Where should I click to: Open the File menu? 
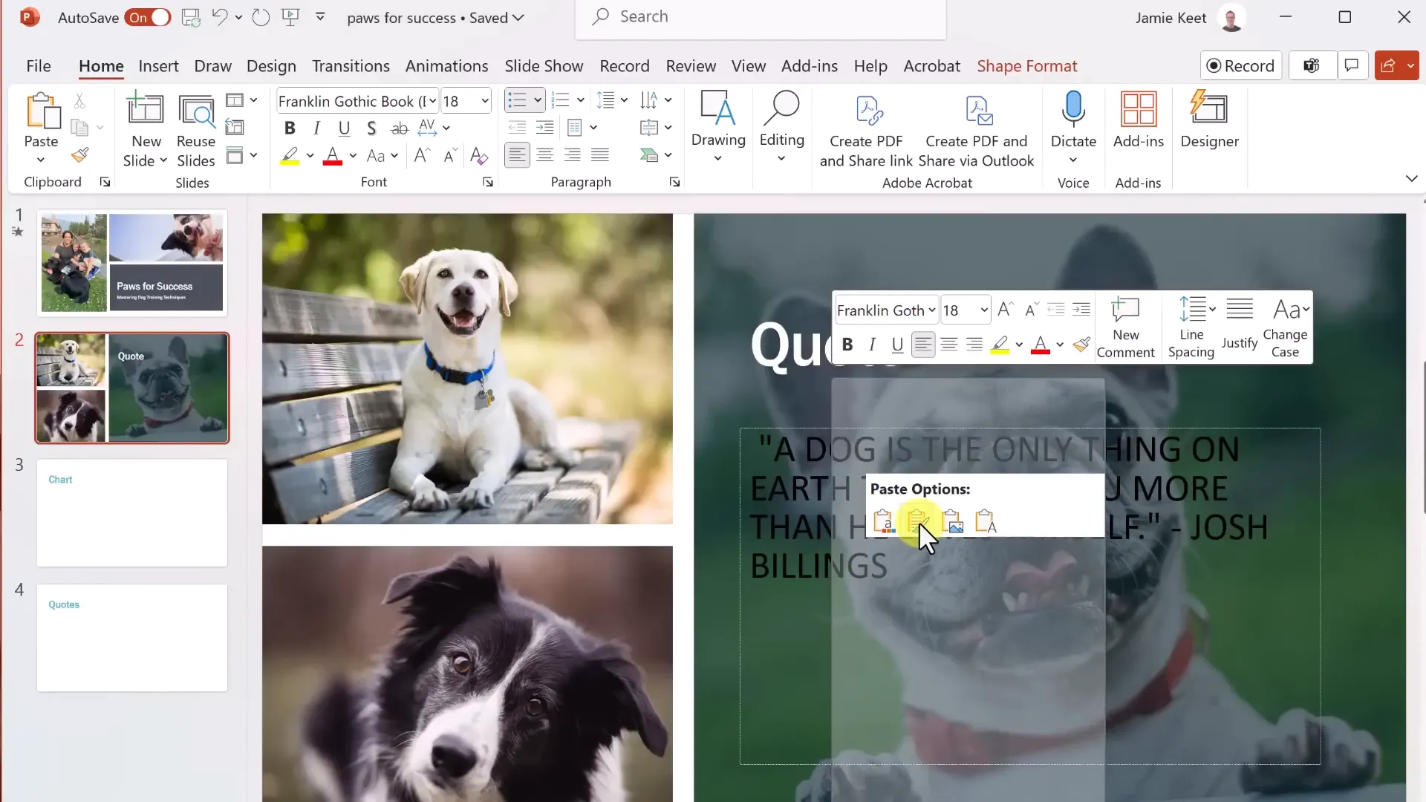coord(39,66)
